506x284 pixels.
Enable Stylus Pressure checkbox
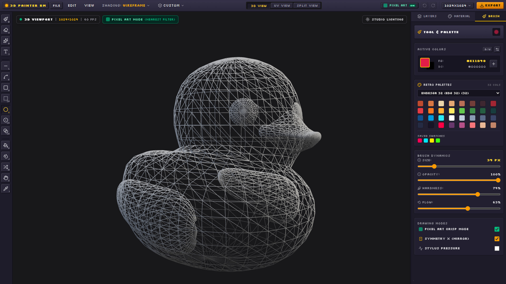[497, 248]
